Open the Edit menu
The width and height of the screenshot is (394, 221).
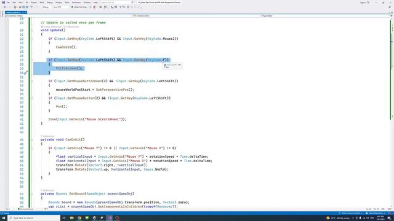click(14, 2)
